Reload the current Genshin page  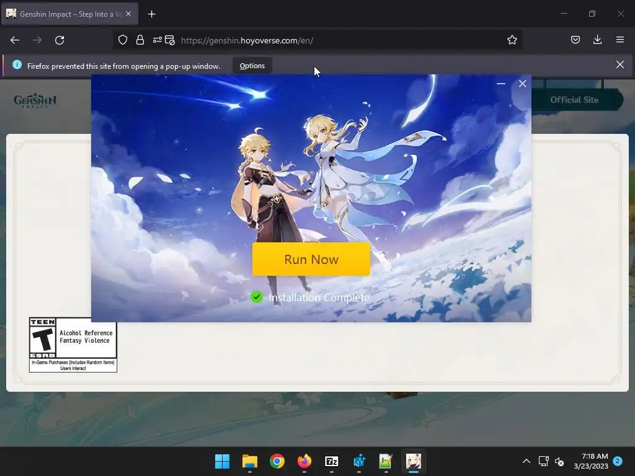[x=60, y=40]
